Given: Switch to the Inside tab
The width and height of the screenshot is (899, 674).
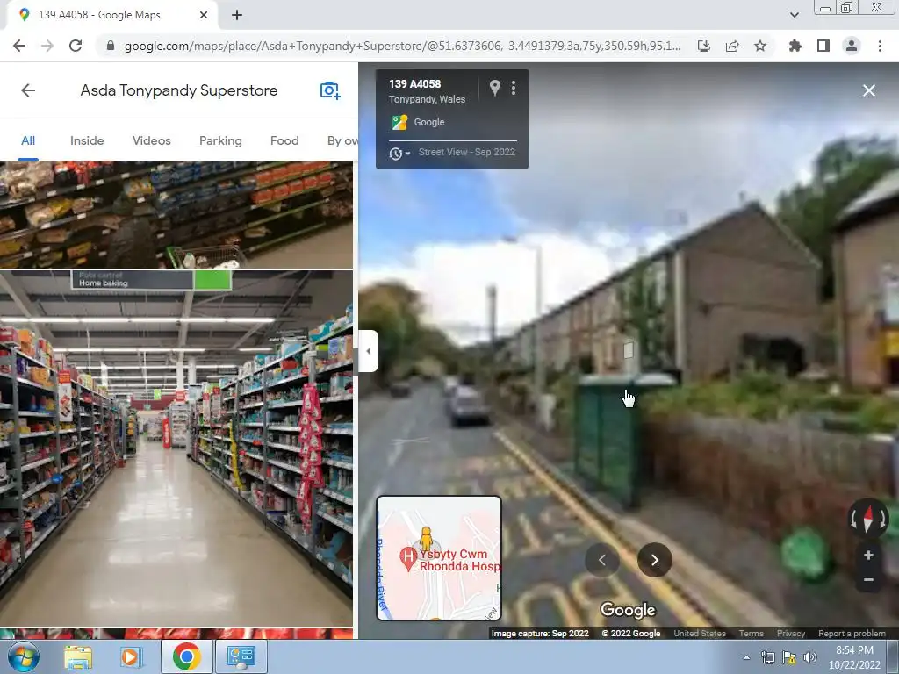Looking at the screenshot, I should 87,140.
